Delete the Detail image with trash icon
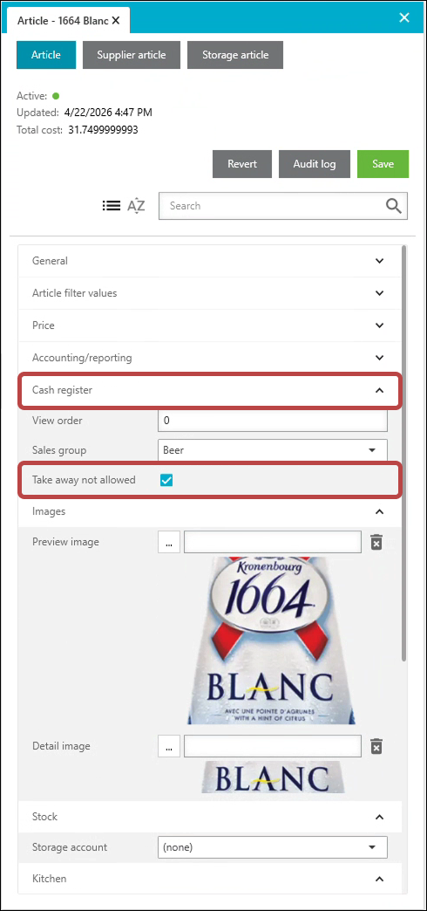The height and width of the screenshot is (911, 427). click(376, 747)
